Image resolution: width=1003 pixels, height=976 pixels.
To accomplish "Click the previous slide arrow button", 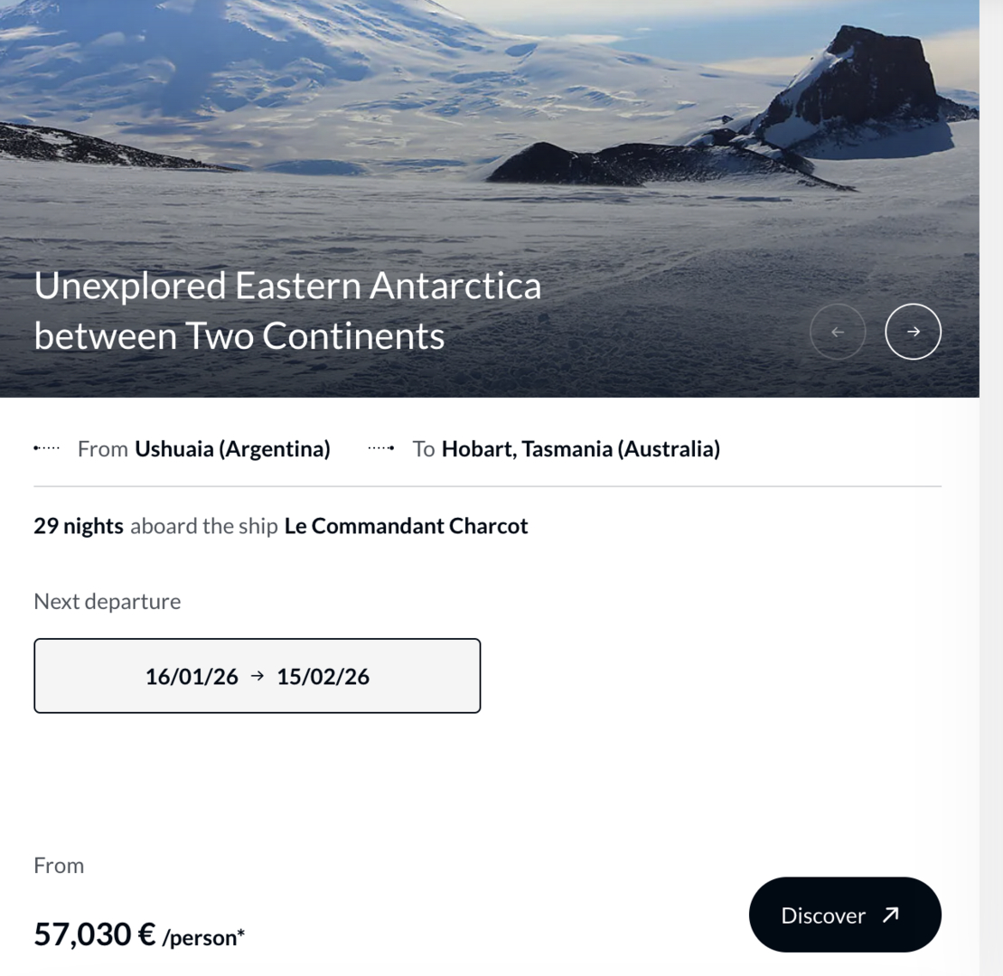I will 838,332.
